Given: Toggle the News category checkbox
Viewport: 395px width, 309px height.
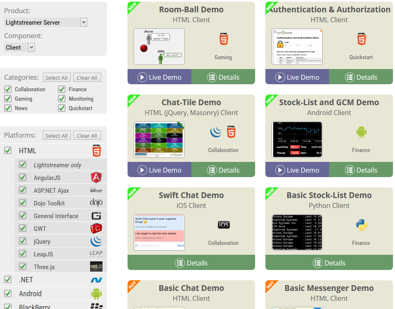Looking at the screenshot, I should [x=8, y=108].
